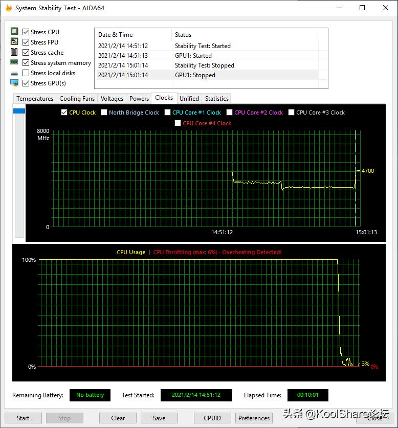Select 'Stability Test: Started' log row

tap(208, 46)
